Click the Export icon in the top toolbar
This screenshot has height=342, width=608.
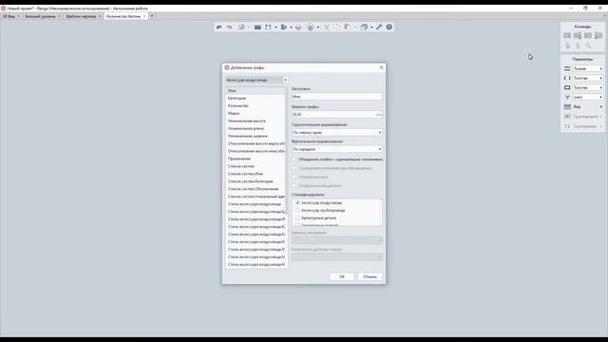[x=284, y=28]
